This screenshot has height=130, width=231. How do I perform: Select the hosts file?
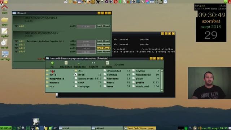pyautogui.click(x=110, y=83)
